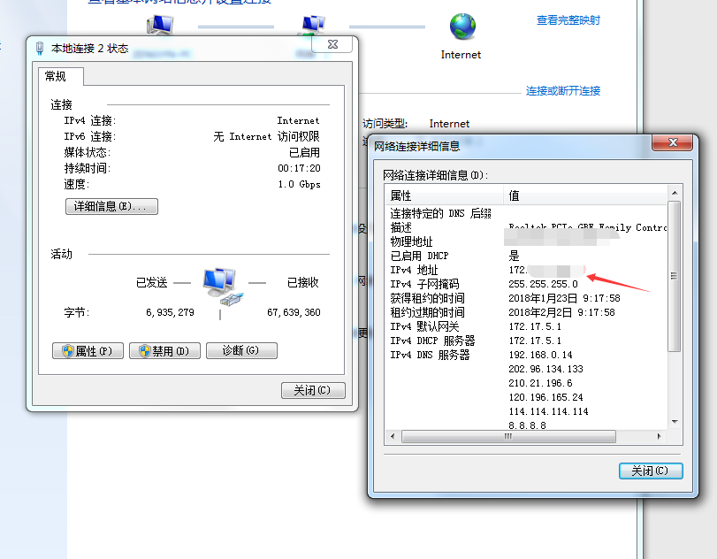
Task: Open adapter 属性(P) properties
Action: click(88, 351)
